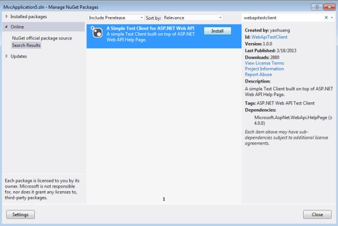The width and height of the screenshot is (338, 226).
Task: Expand the Installed packages section
Action: tap(6, 17)
